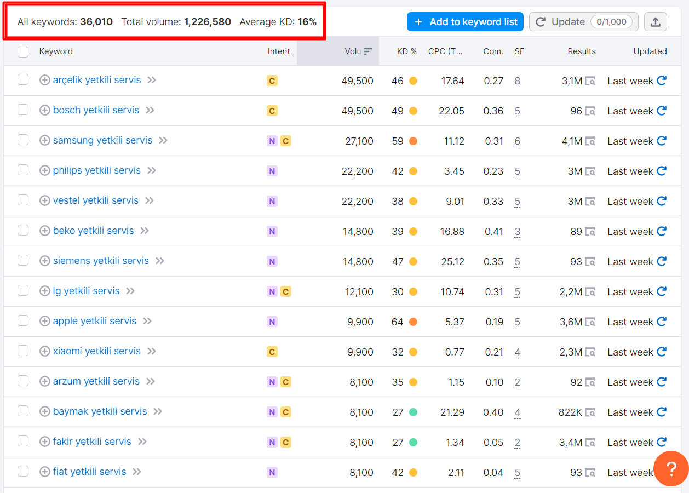689x493 pixels.
Task: Sort by the Results column header
Action: 582,51
